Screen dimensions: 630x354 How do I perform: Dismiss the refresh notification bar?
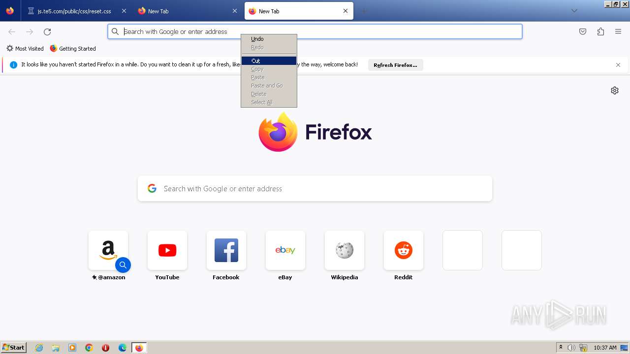[x=618, y=65]
